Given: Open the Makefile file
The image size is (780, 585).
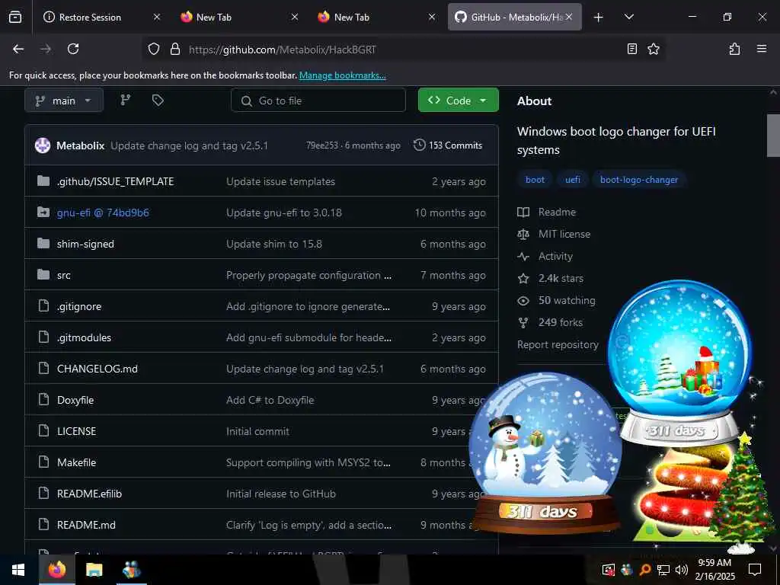Looking at the screenshot, I should click(x=77, y=462).
